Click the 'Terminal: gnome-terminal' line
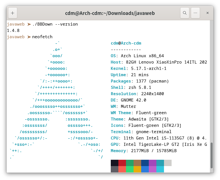This screenshot has width=220, height=180. click(141, 132)
